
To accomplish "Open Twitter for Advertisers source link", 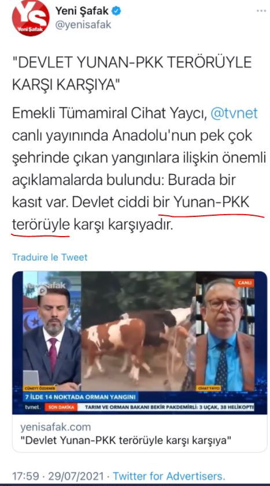I will tap(169, 476).
